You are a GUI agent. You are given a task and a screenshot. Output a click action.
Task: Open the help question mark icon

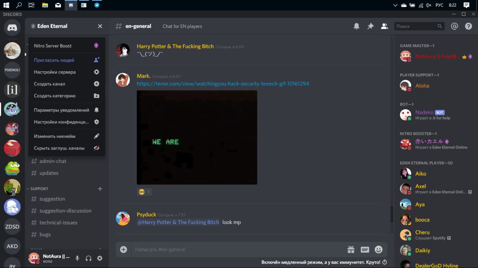point(468,26)
